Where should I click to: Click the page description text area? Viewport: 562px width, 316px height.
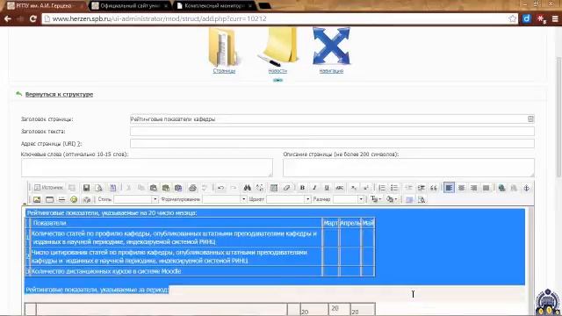[x=408, y=168]
